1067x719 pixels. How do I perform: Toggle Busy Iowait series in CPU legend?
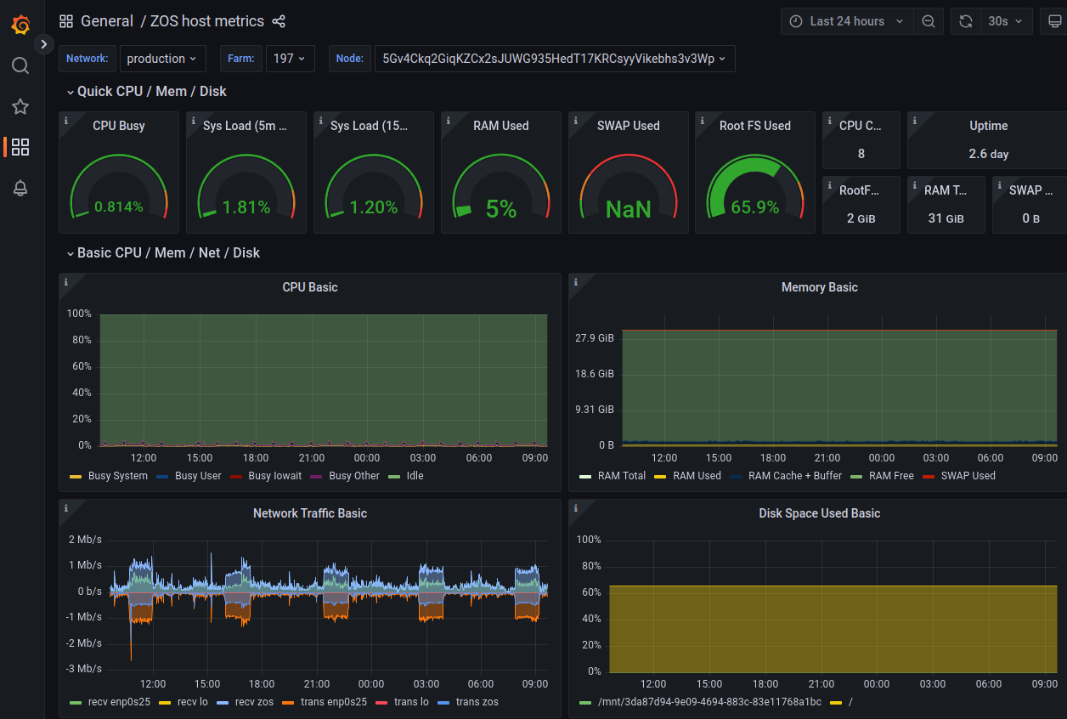274,476
